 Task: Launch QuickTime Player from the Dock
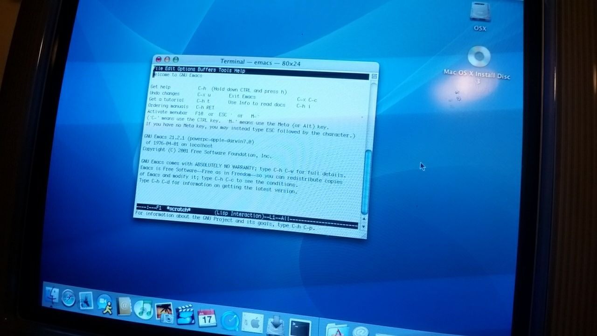point(230,321)
